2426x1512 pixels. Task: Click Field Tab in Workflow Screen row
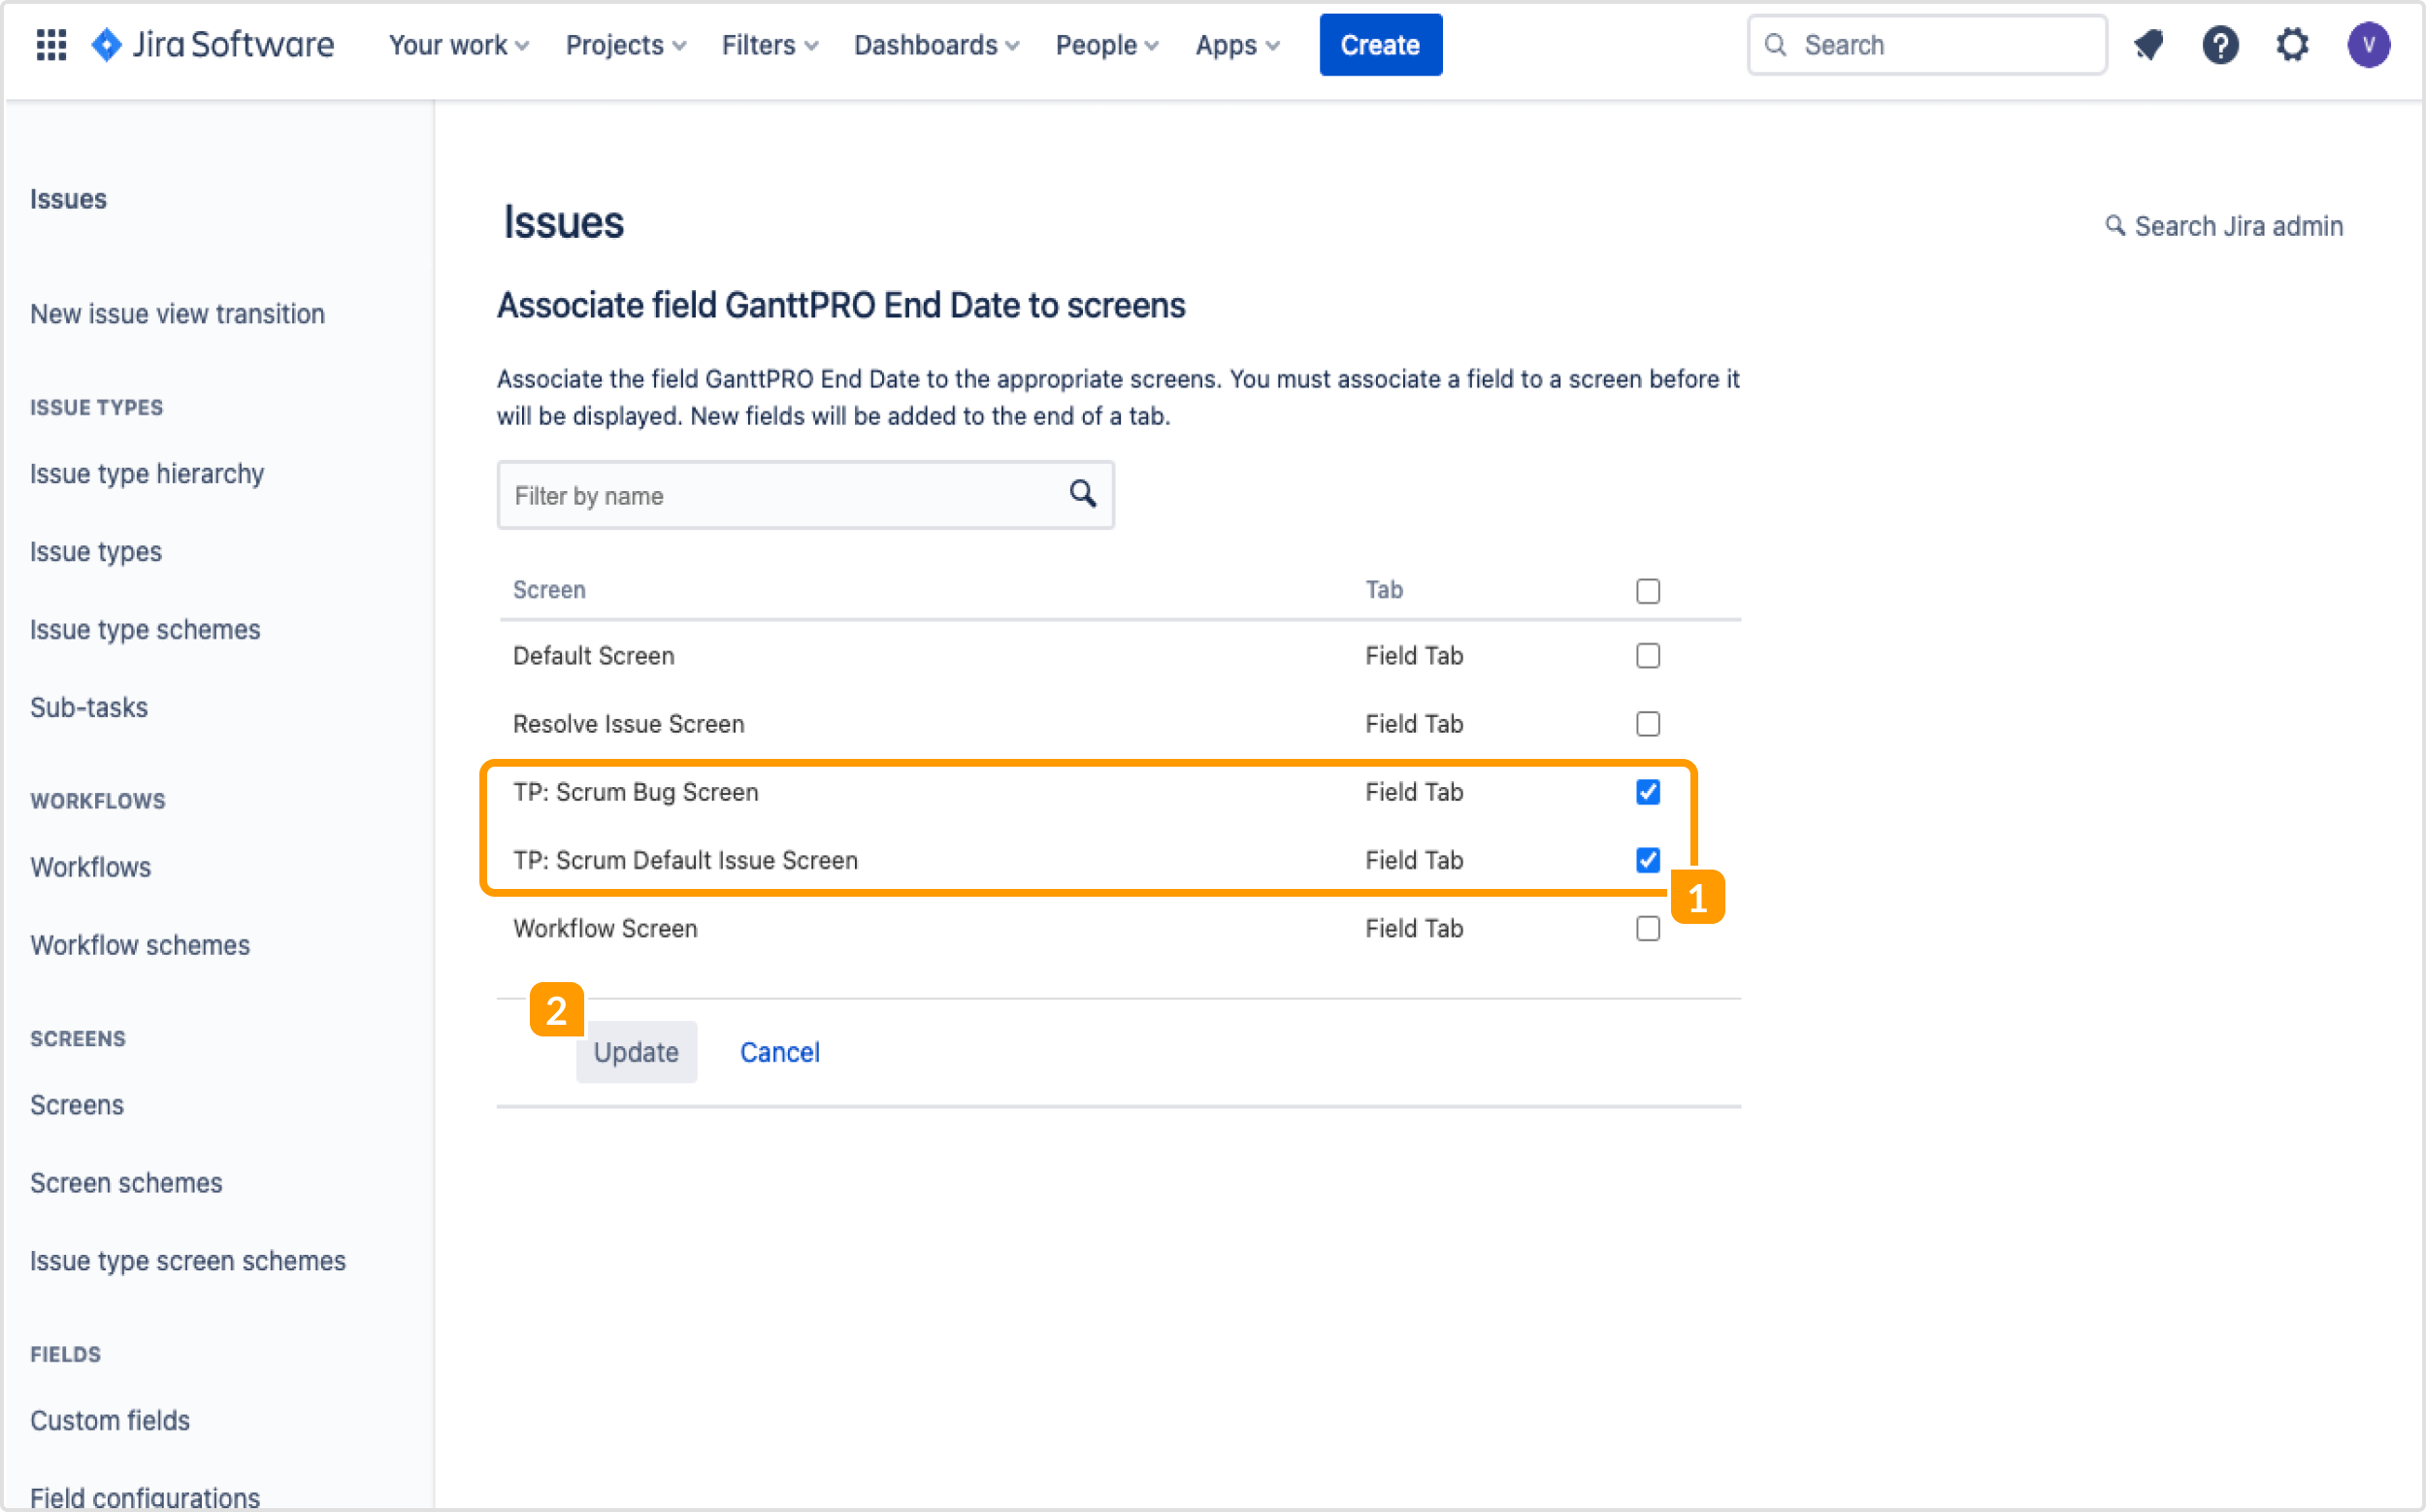click(x=1414, y=928)
